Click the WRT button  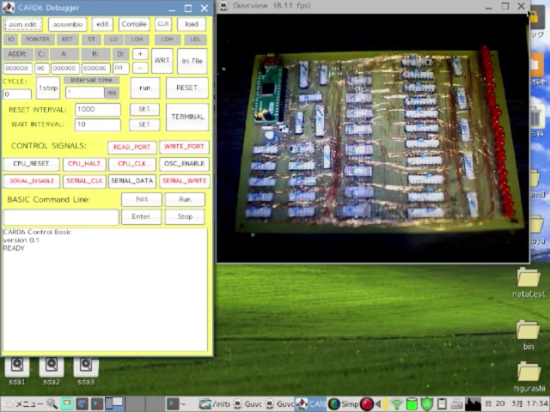click(162, 60)
